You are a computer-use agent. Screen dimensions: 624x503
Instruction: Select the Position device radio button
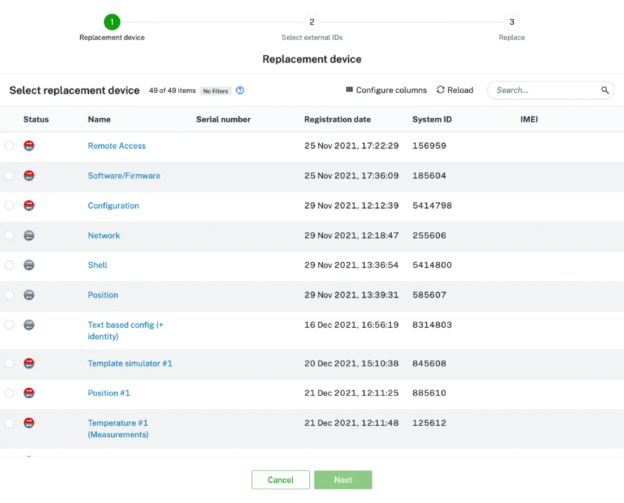9,295
